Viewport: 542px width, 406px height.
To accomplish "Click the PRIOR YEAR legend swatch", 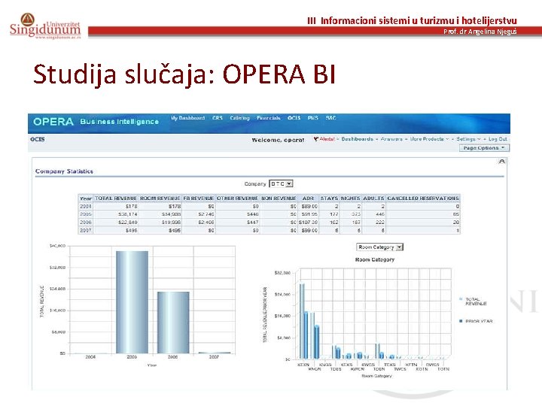I will (x=461, y=321).
